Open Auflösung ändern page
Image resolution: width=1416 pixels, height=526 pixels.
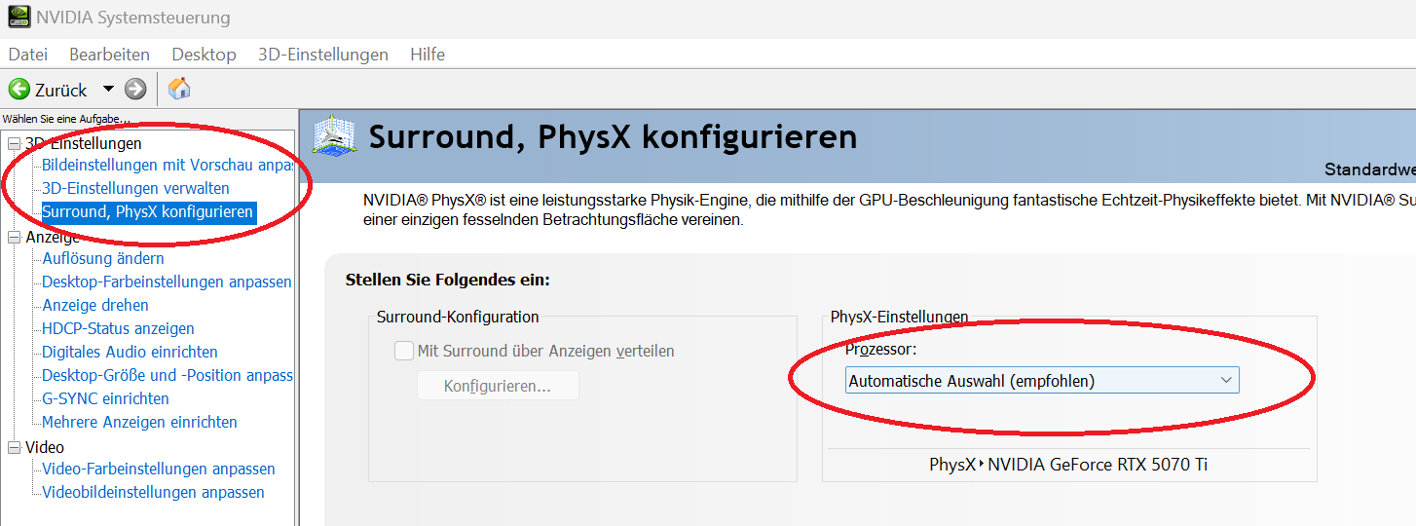point(103,258)
